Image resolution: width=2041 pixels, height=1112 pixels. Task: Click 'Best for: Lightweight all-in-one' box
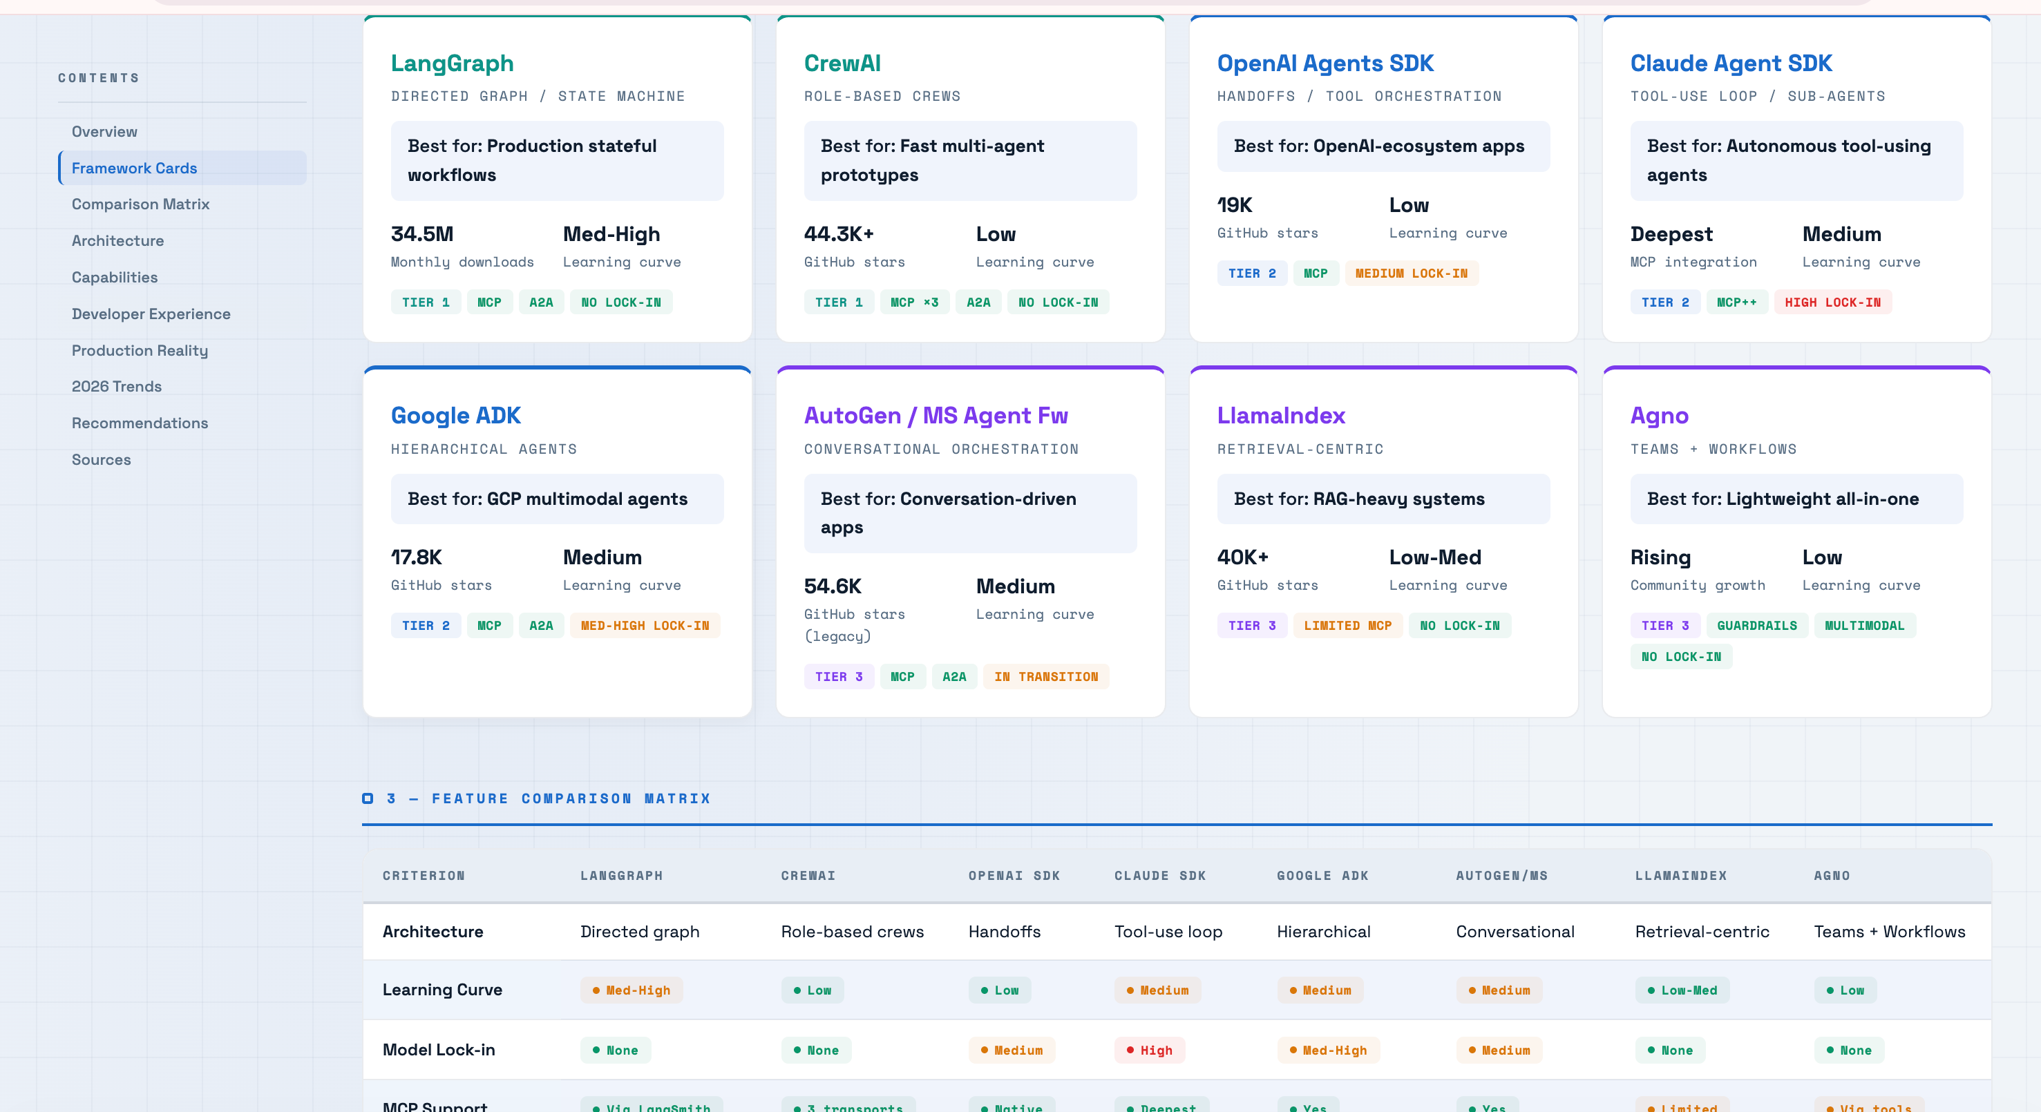pos(1796,499)
